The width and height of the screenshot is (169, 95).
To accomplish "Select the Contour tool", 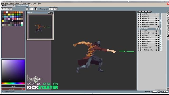I will click(168, 36).
